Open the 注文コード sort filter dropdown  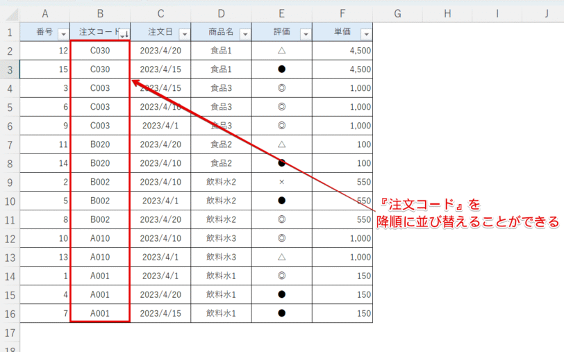(x=124, y=34)
